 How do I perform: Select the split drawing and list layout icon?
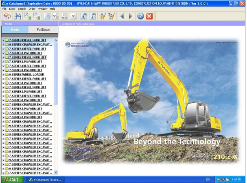click(65, 16)
